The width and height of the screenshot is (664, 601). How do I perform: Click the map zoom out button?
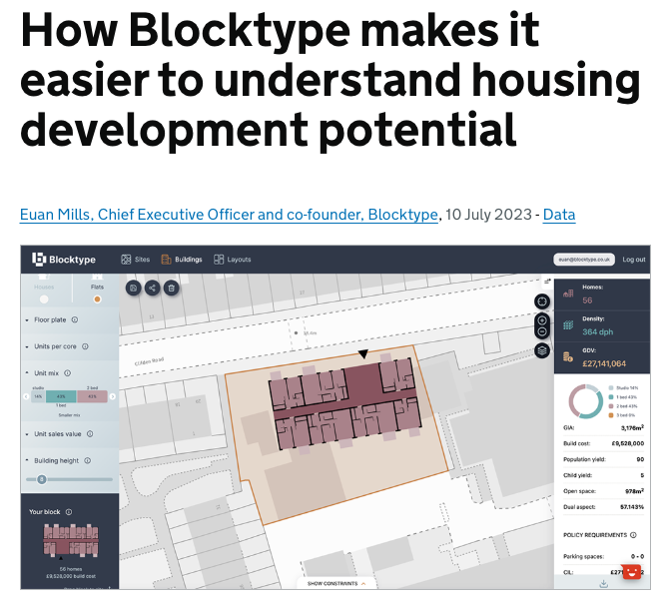[542, 331]
